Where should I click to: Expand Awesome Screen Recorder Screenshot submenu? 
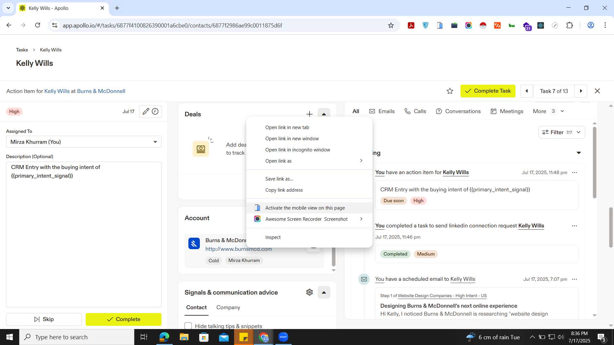[x=309, y=219]
